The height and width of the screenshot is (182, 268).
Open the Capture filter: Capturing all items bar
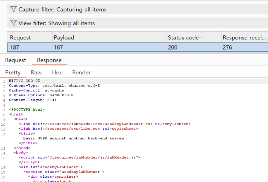pyautogui.click(x=137, y=9)
